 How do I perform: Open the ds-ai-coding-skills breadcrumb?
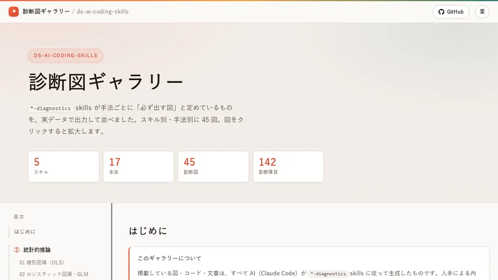103,11
